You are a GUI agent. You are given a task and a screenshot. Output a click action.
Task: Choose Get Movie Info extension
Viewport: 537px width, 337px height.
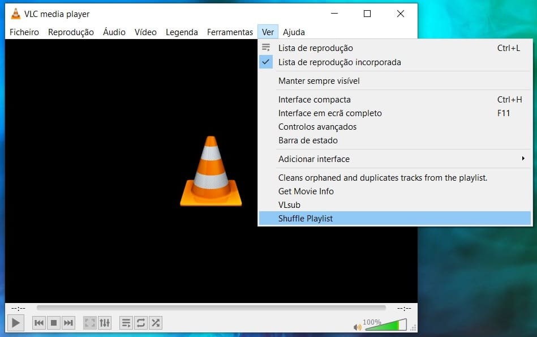(395, 191)
